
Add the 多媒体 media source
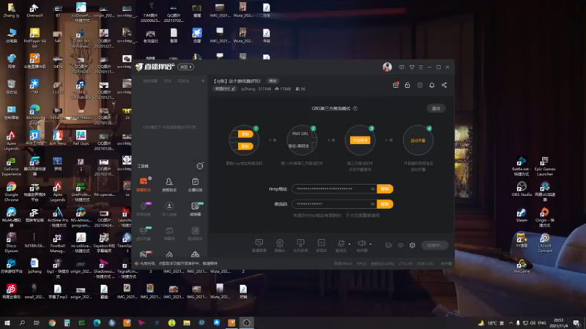coord(321,245)
